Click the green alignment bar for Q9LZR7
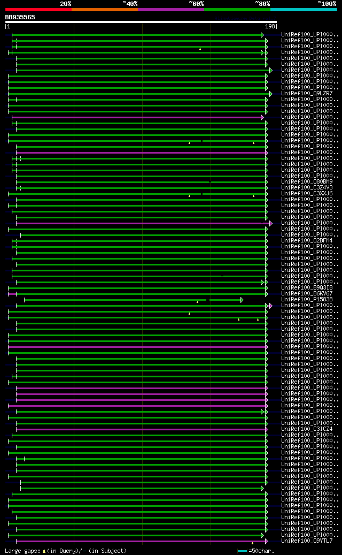Screen dimensions: 342x555 tap(139, 94)
